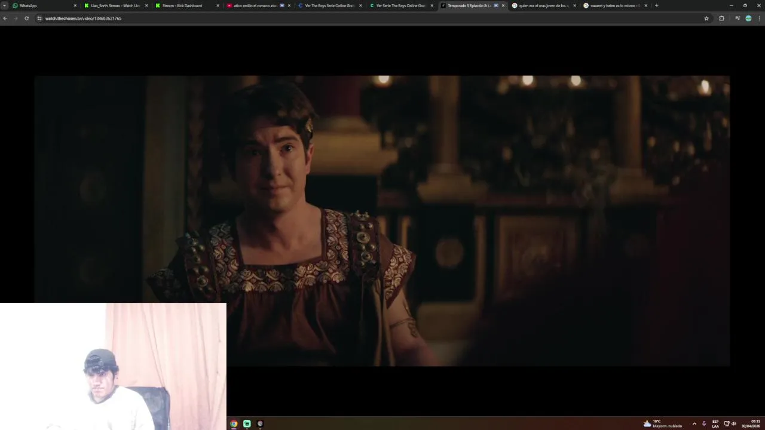
Task: Close the Ver Serie The Boys Online tab
Action: click(x=432, y=5)
